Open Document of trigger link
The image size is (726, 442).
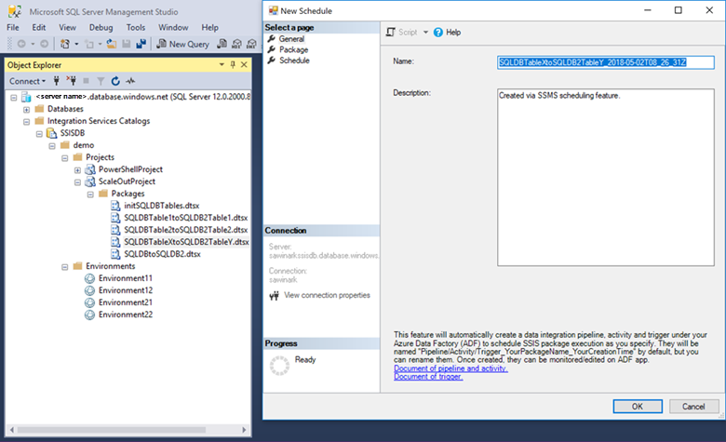[x=428, y=377]
